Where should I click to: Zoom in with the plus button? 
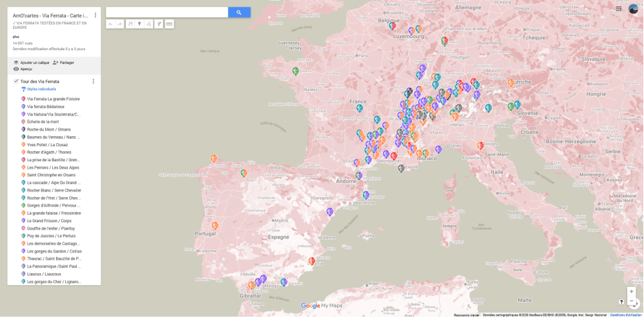click(631, 291)
